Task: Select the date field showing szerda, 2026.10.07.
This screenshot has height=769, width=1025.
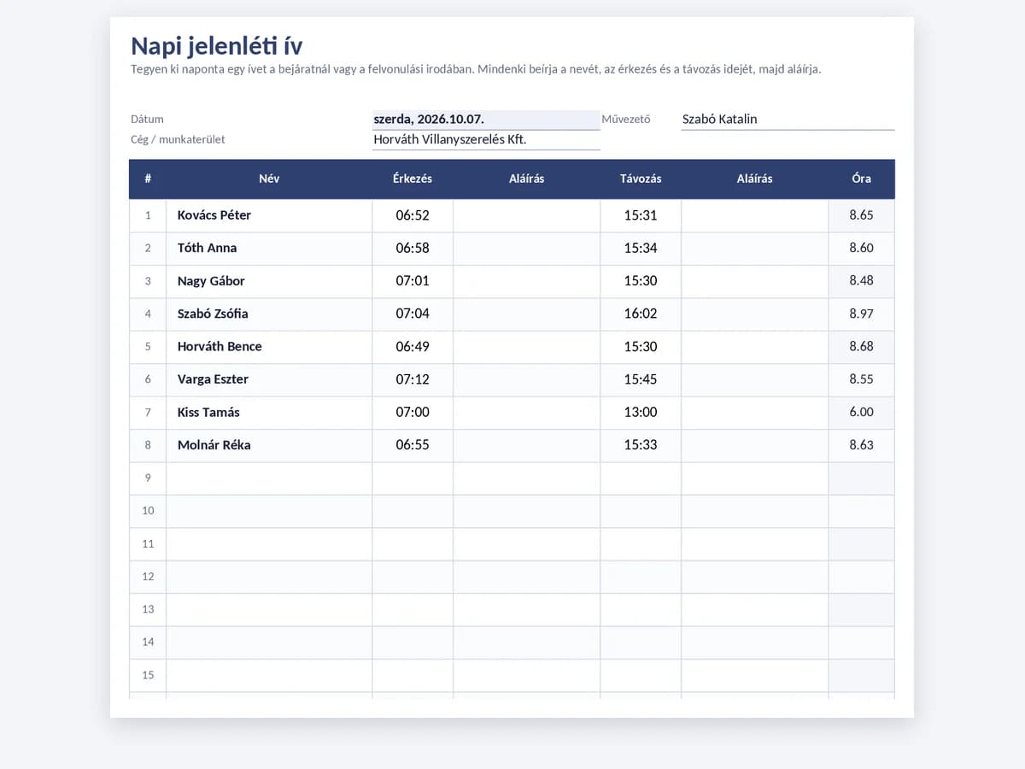Action: coord(486,120)
